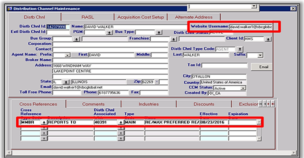The height and width of the screenshot is (158, 304).
Task: Select the Alternate Address tab
Action: (194, 17)
